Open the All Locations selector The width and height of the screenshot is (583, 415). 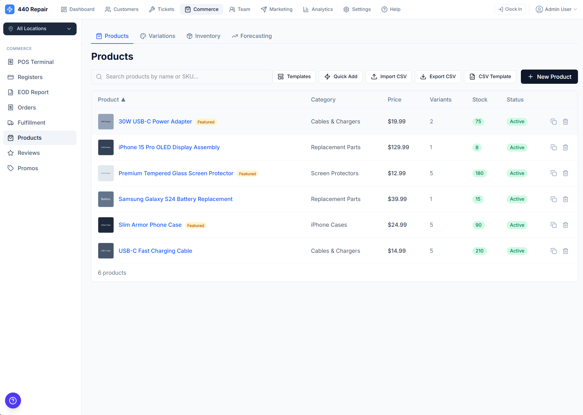40,29
